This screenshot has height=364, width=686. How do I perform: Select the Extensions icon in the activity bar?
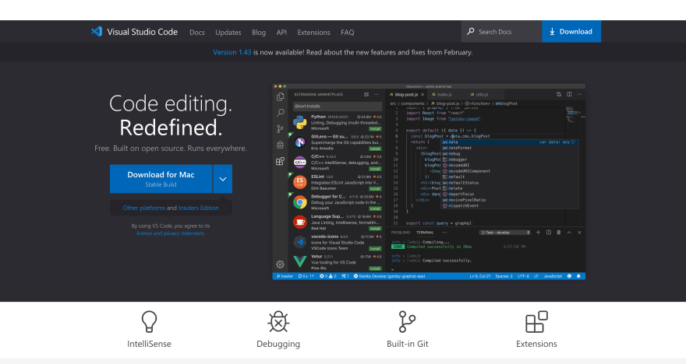[x=281, y=161]
